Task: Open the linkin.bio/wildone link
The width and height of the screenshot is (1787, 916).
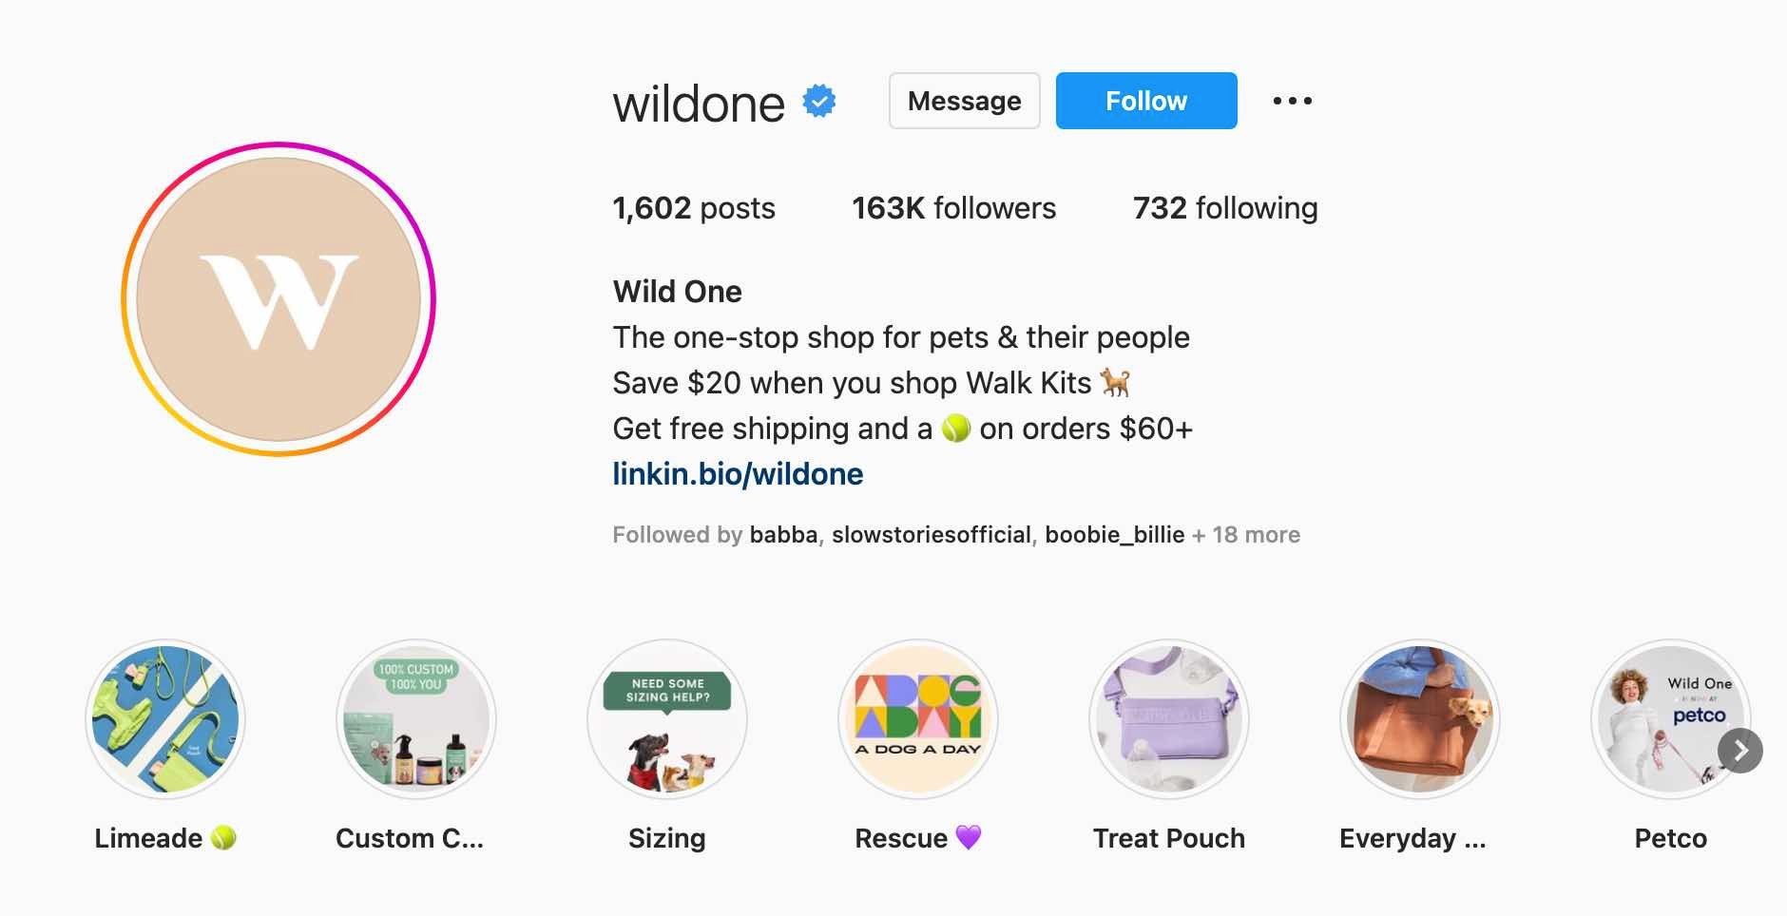Action: (738, 474)
